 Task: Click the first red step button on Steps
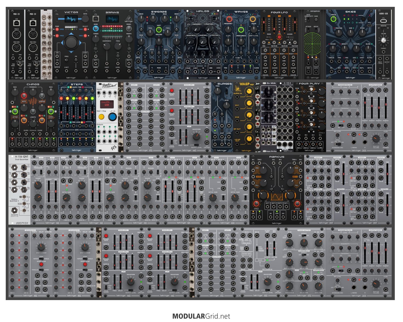tap(61, 98)
